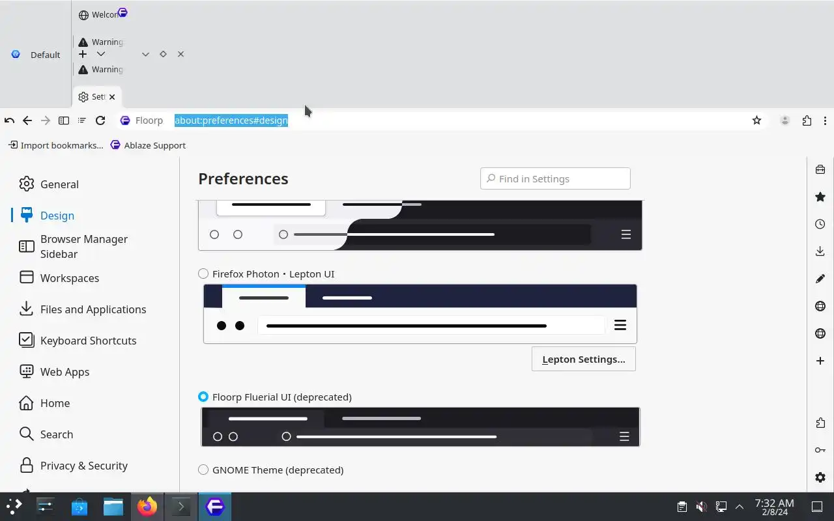The height and width of the screenshot is (521, 834).
Task: Add new web panel with sidebar plus
Action: pyautogui.click(x=820, y=361)
